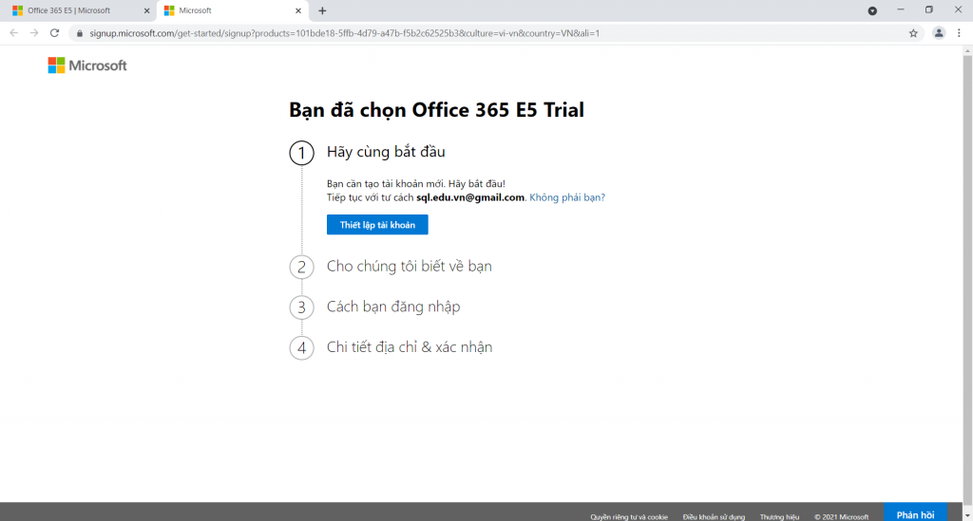973x521 pixels.
Task: Select Chi tiết địa chỉ & xác nhận step
Action: 410,347
